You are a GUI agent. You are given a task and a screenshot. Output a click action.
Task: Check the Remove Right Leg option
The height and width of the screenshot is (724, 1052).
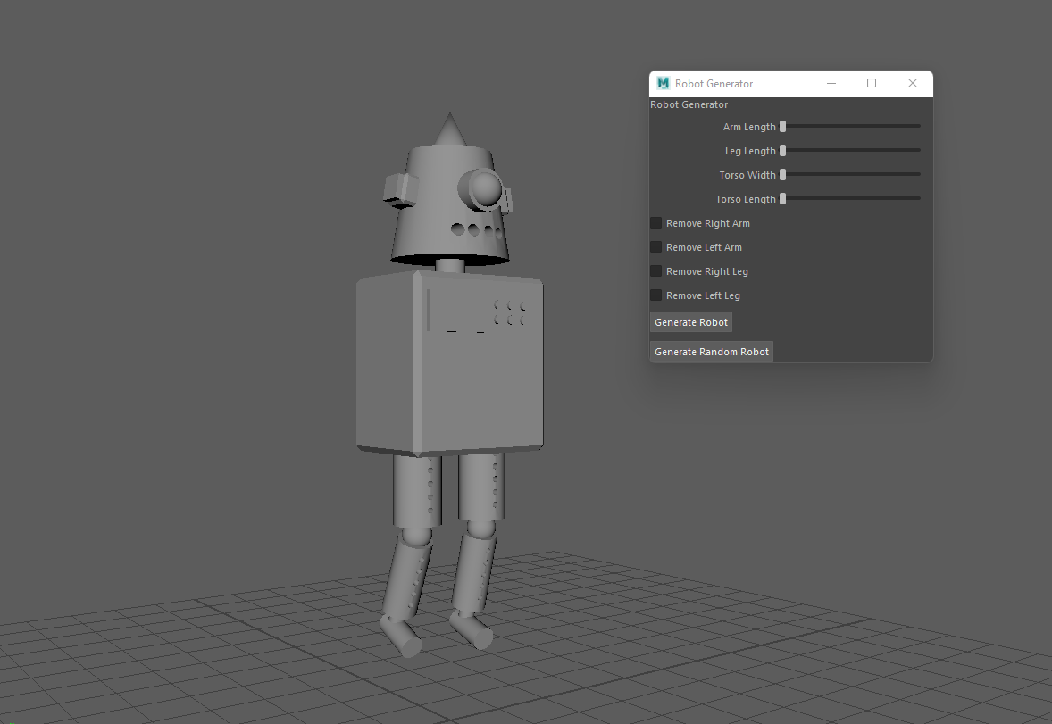point(656,271)
